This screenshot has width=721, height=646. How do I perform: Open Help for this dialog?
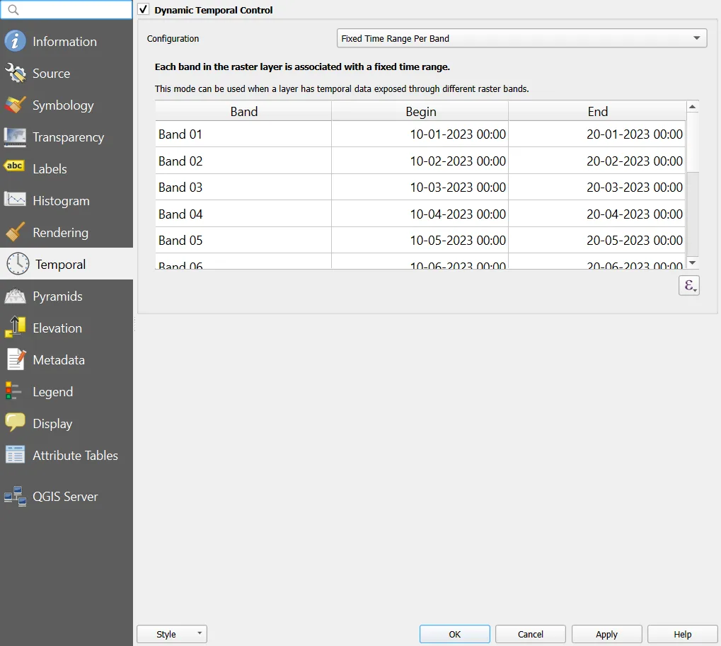coord(683,634)
